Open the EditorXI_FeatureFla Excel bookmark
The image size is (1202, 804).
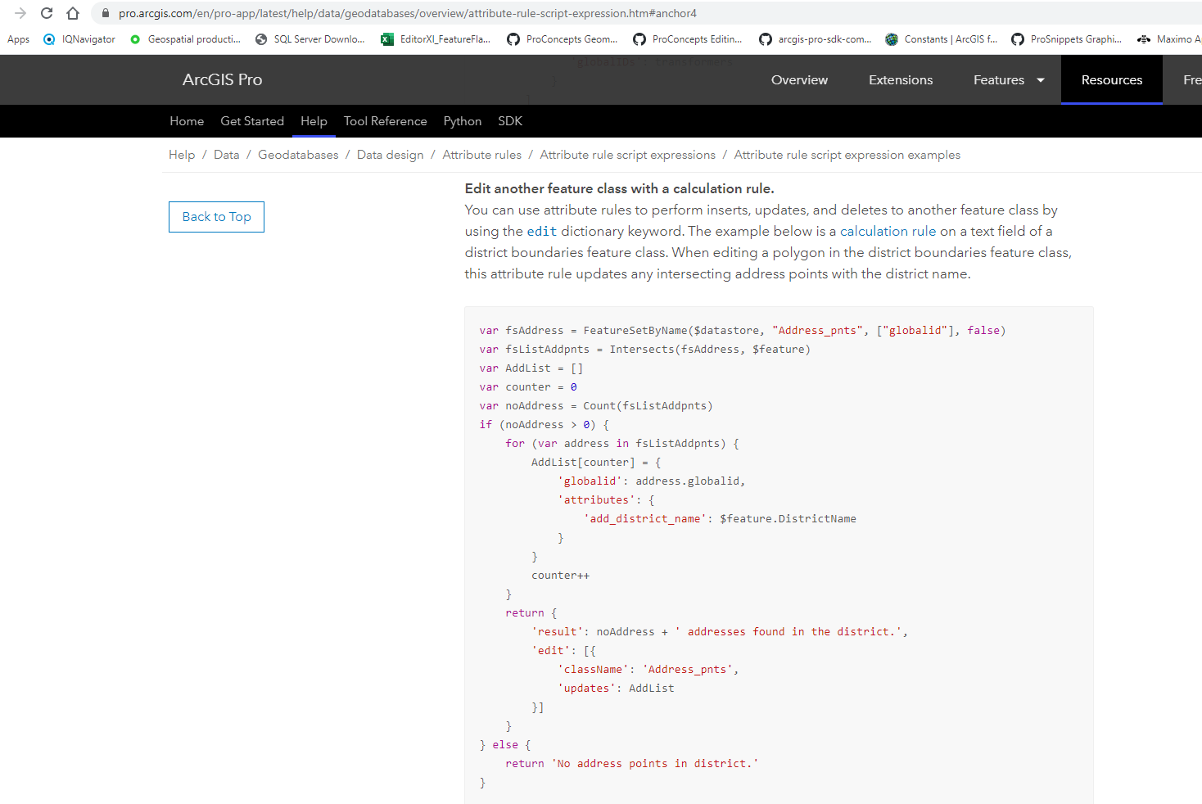(436, 38)
